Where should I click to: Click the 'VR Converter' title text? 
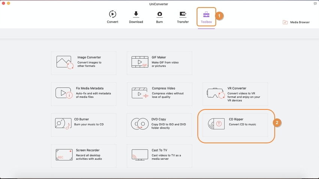click(237, 88)
